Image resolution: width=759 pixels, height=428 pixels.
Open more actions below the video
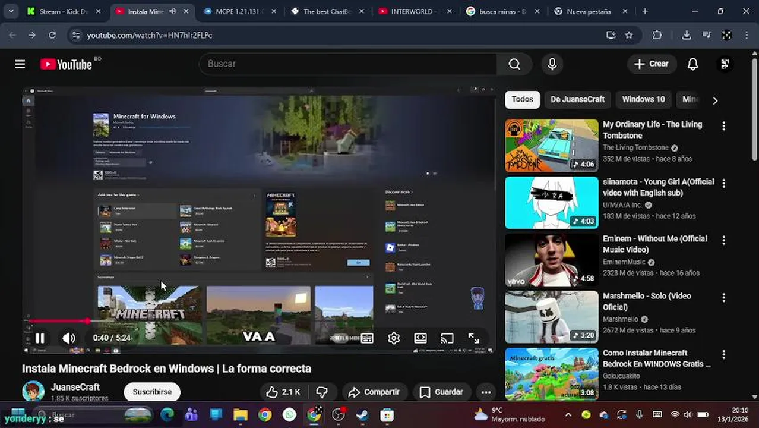click(x=486, y=392)
